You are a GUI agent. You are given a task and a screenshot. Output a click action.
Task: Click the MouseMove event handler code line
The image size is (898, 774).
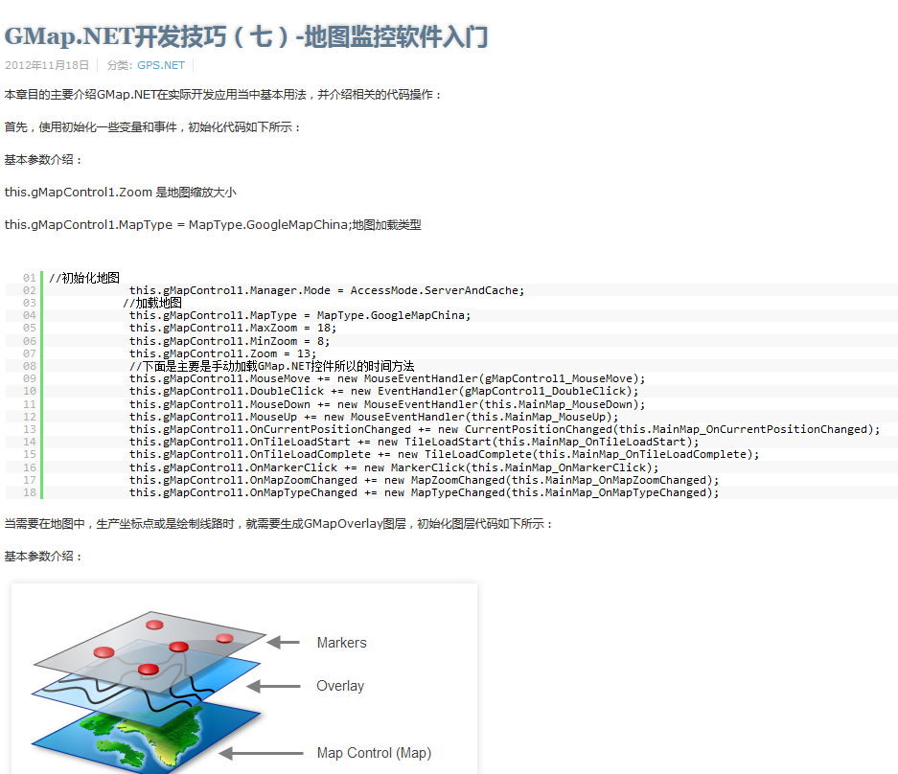(387, 378)
